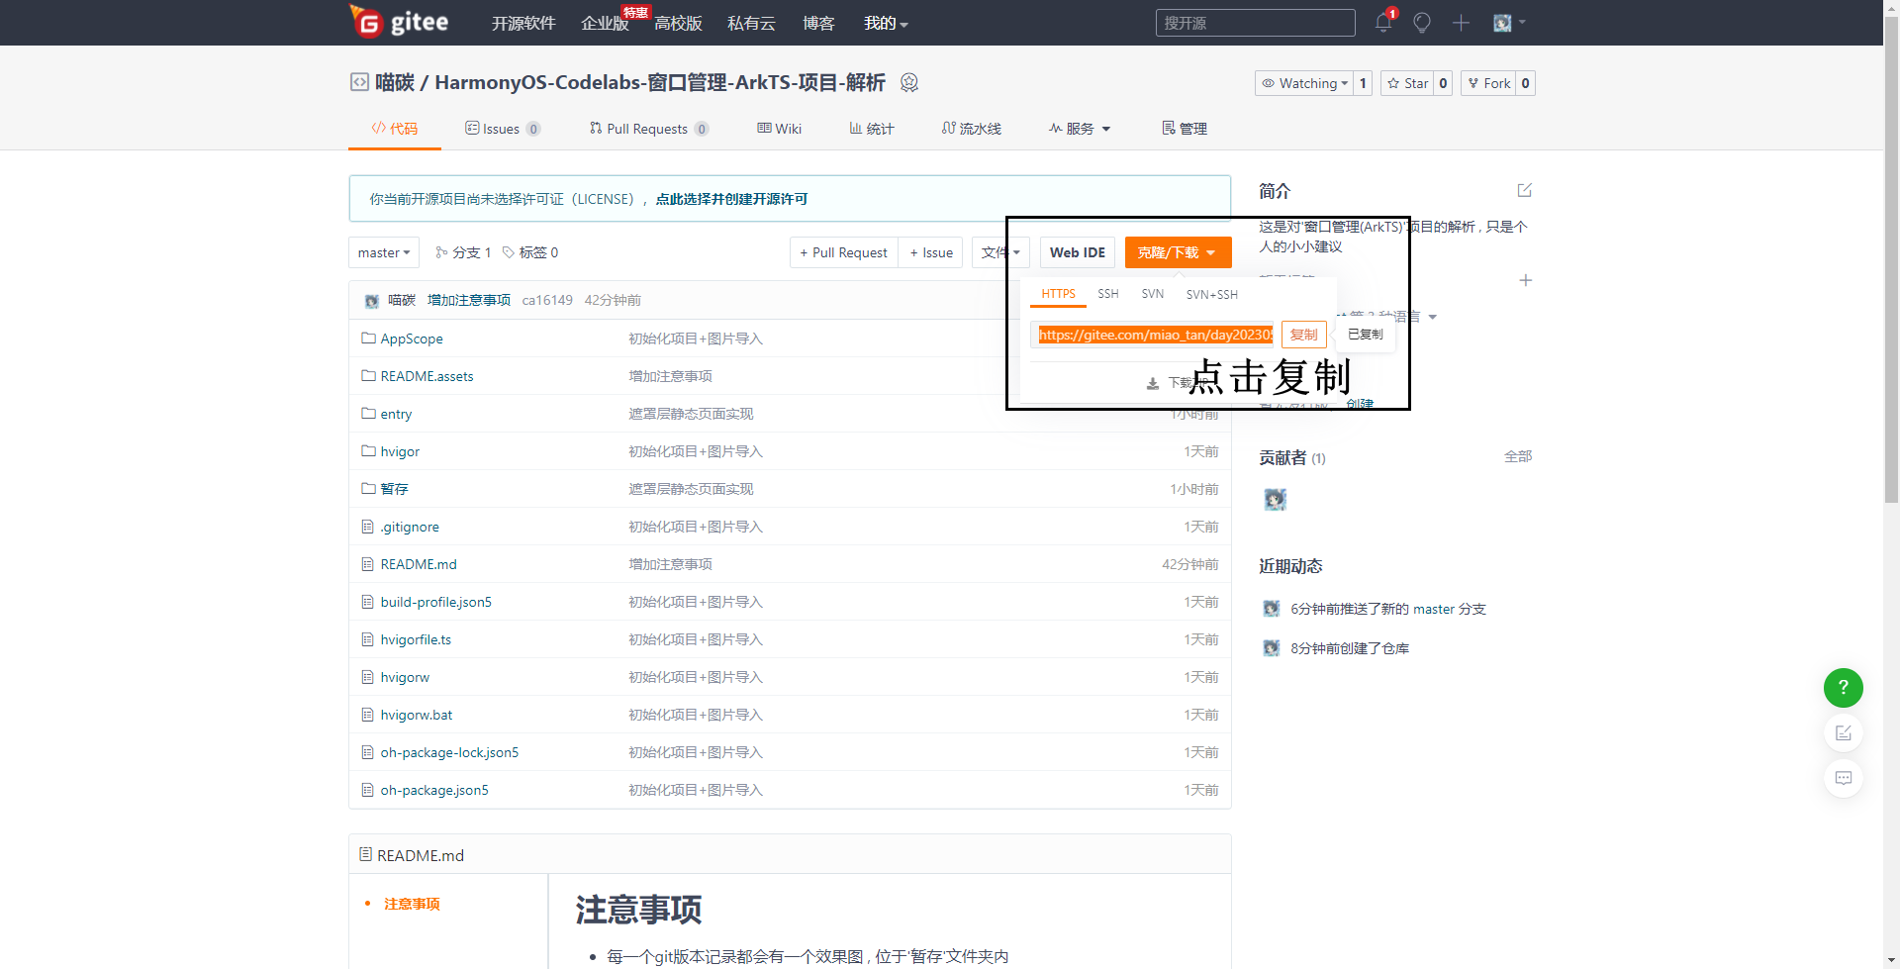Viewport: 1900px width, 969px height.
Task: Open the green help question-mark button
Action: pos(1844,687)
